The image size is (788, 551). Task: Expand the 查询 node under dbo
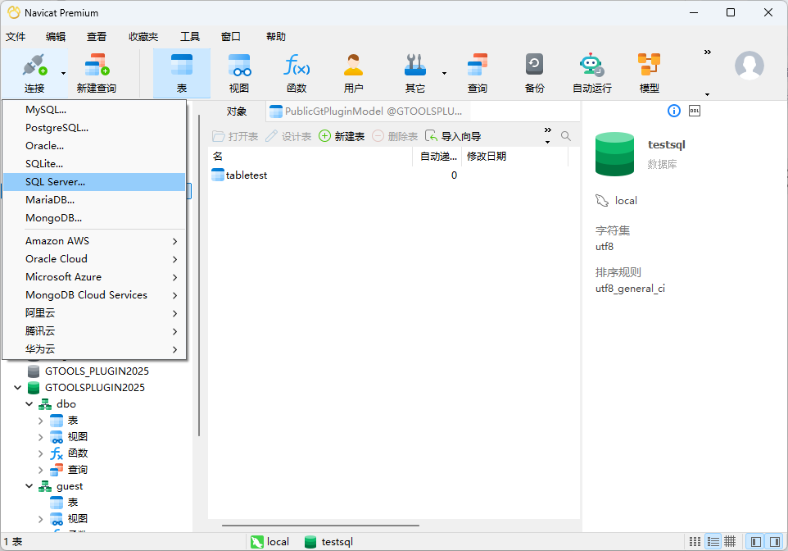[x=41, y=470]
